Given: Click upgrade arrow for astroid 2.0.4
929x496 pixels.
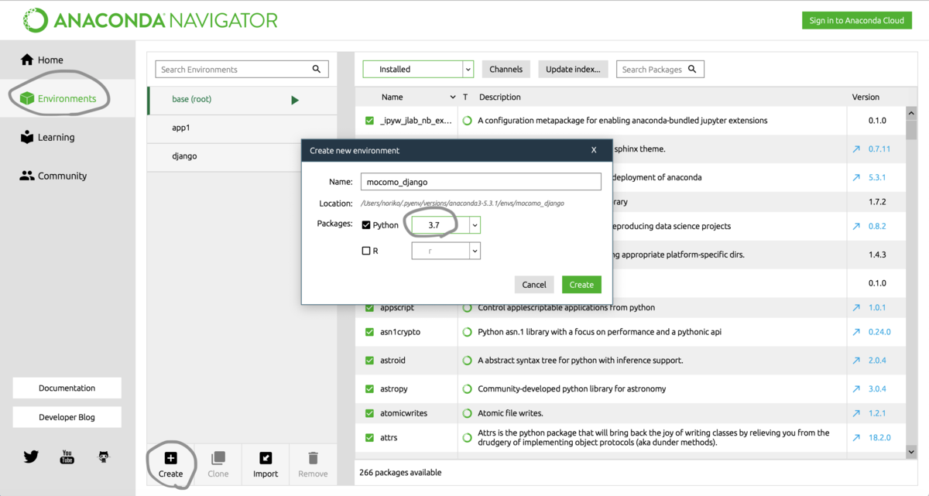Looking at the screenshot, I should [856, 361].
